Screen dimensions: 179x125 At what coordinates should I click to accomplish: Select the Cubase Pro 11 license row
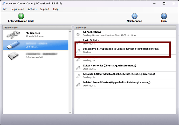click(125, 50)
